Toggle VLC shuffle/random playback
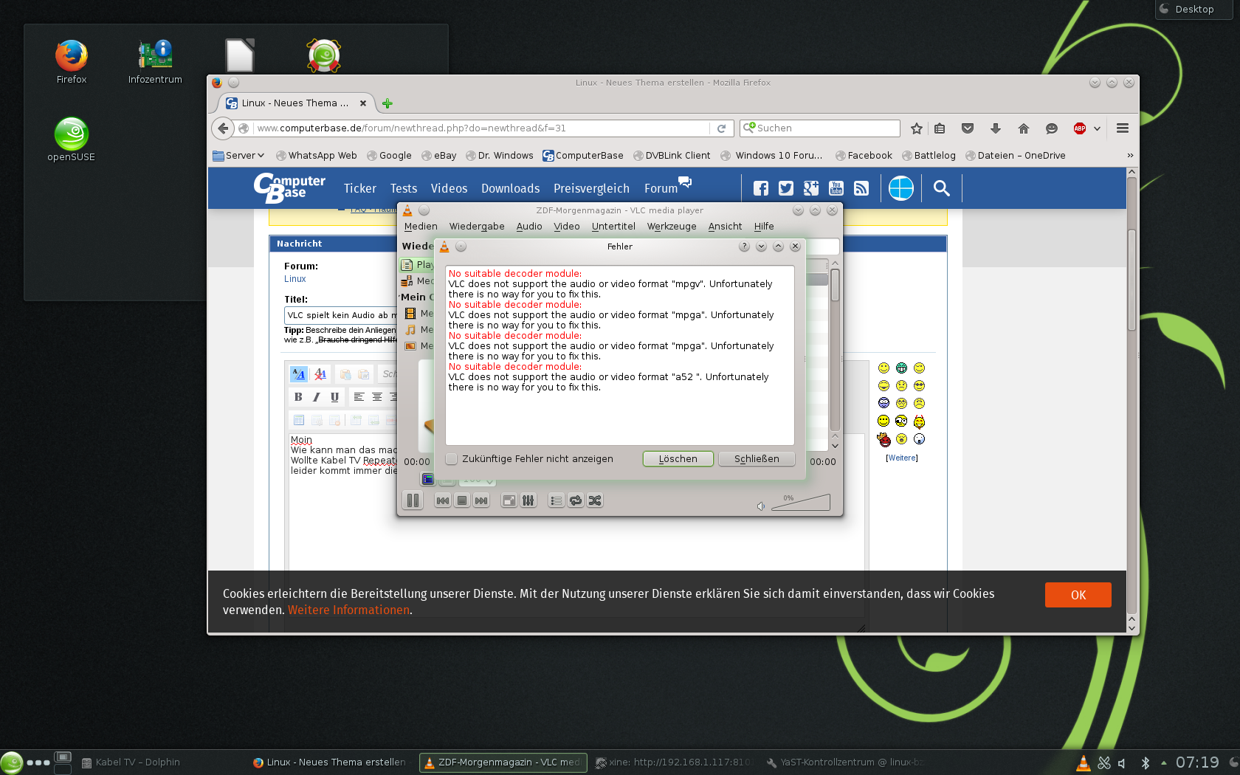 [595, 500]
